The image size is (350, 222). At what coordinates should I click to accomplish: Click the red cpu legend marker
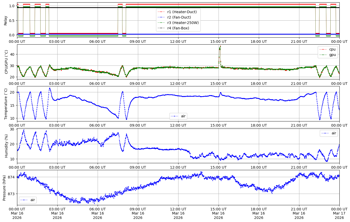point(323,49)
